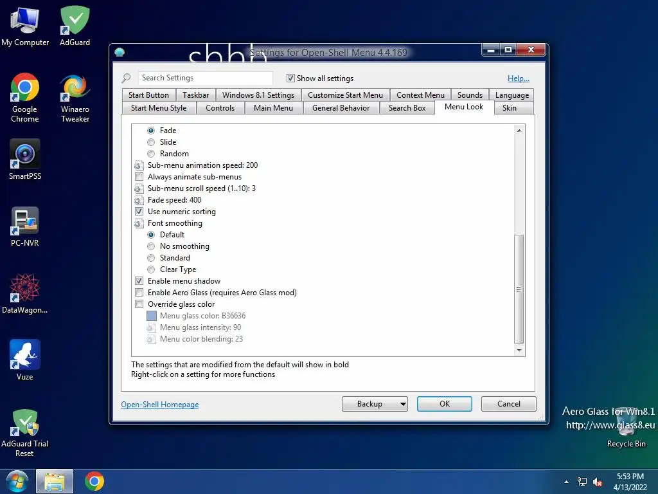
Task: Click the Cancel button
Action: [509, 404]
